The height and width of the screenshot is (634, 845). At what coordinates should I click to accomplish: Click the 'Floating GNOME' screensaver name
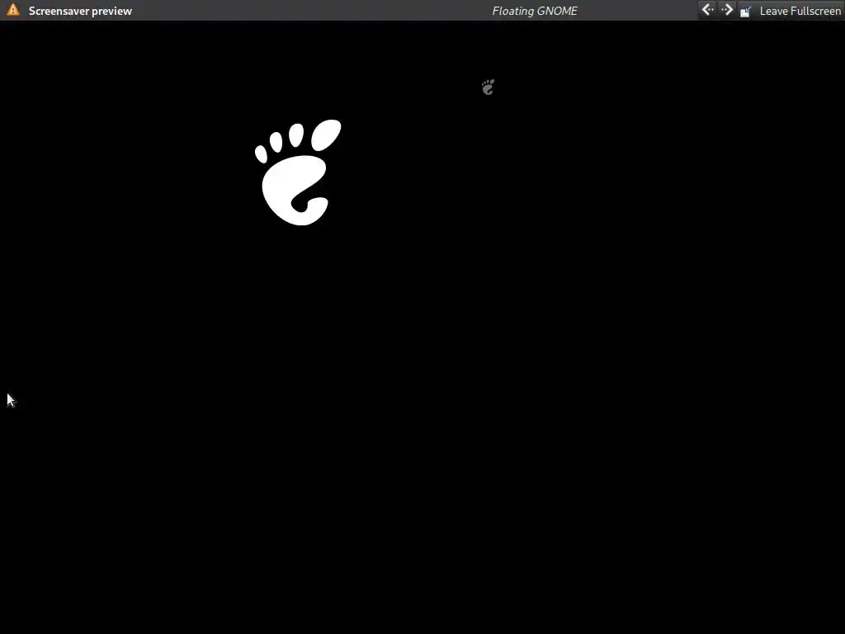pyautogui.click(x=535, y=11)
